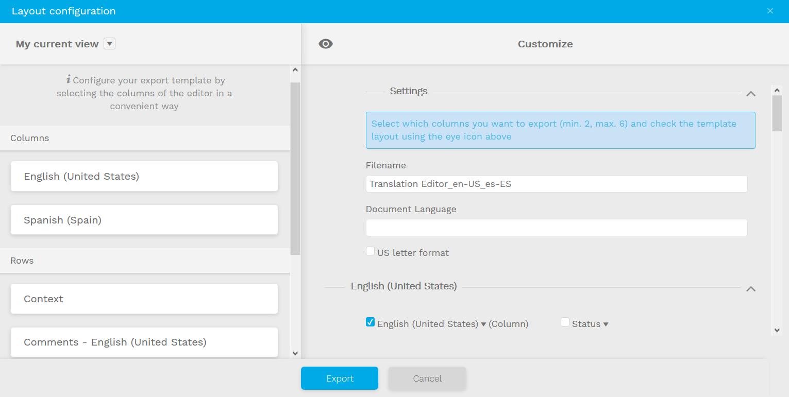Select the Spanish (Spain) column card
The width and height of the screenshot is (789, 397).
click(144, 220)
